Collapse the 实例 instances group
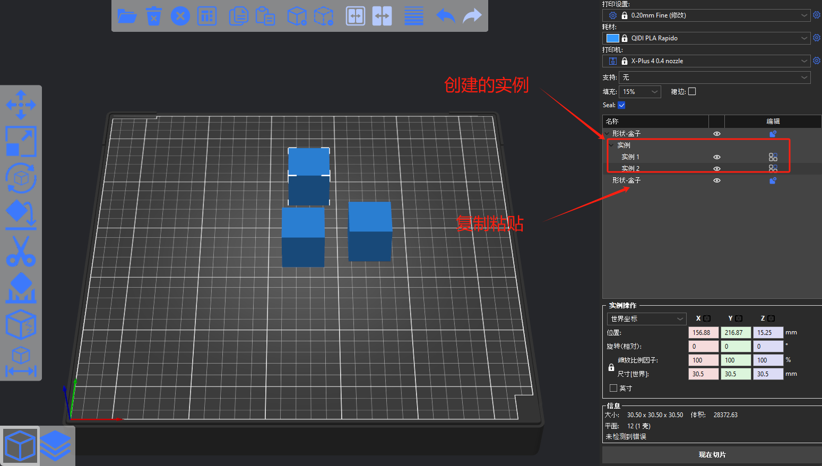Viewport: 822px width, 466px height. [x=612, y=145]
